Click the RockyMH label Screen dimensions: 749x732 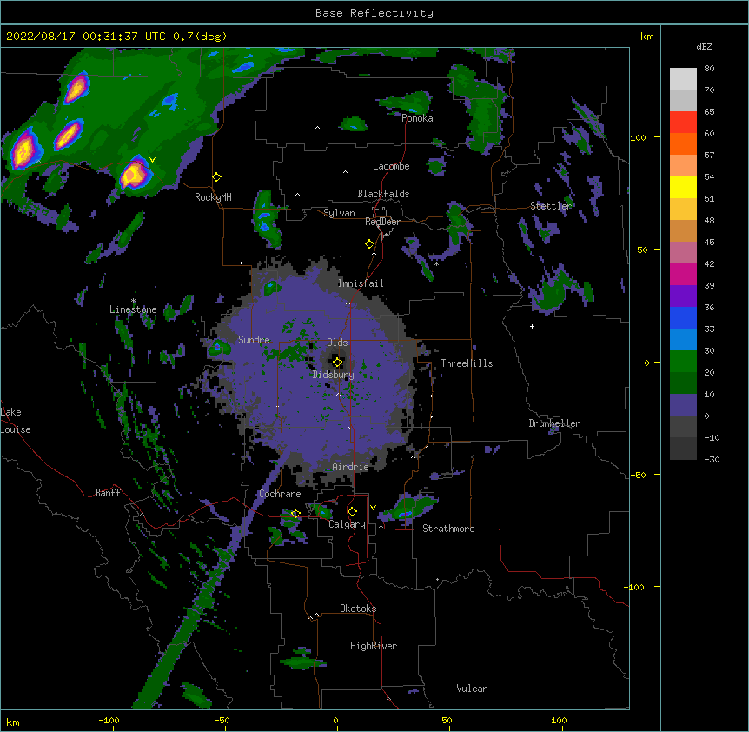coord(213,197)
